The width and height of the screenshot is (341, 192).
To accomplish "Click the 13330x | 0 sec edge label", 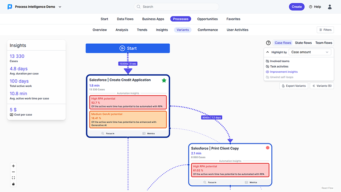I will click(x=128, y=64).
